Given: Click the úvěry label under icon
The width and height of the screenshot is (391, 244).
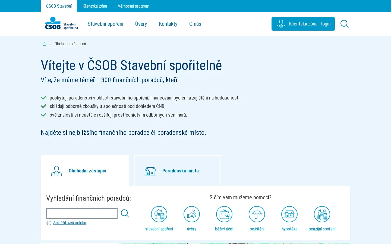Looking at the screenshot, I should click(x=192, y=229).
